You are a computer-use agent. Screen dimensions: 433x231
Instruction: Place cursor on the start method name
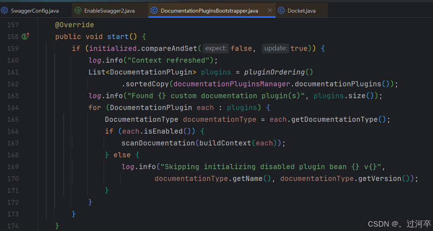(x=117, y=36)
